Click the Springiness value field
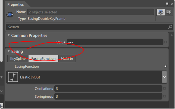Screen dimensions: 175x109 pyautogui.click(x=108, y=96)
